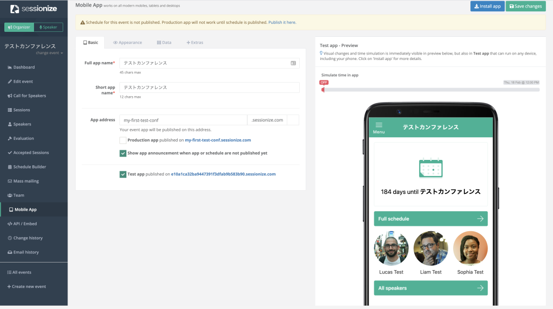This screenshot has width=553, height=309.
Task: Enable the Production app checkbox
Action: coord(123,140)
